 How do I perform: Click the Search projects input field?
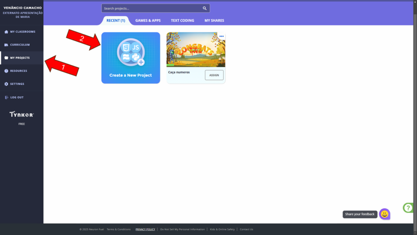[x=151, y=8]
